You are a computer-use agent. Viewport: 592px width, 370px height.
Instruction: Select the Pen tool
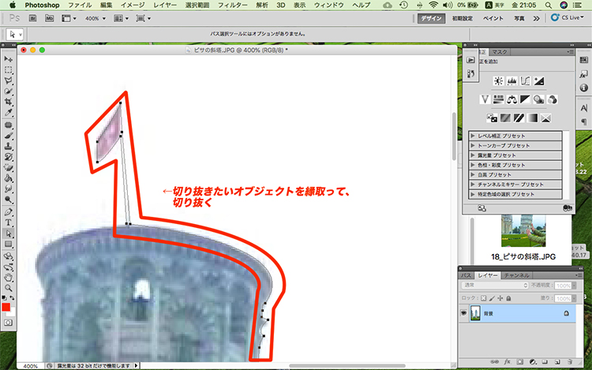[9, 212]
